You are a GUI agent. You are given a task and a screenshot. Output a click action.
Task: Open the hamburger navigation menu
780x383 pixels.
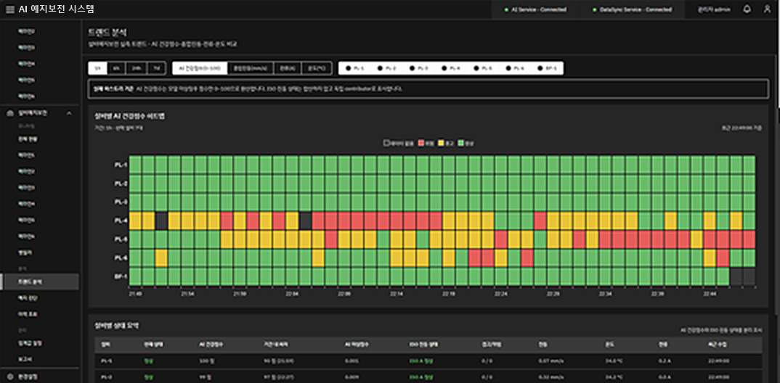tap(10, 9)
